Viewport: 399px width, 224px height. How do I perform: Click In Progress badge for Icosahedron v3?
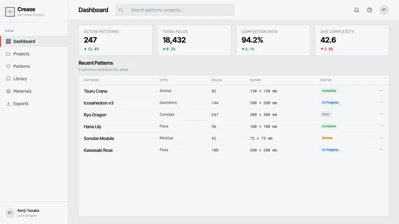click(x=330, y=103)
